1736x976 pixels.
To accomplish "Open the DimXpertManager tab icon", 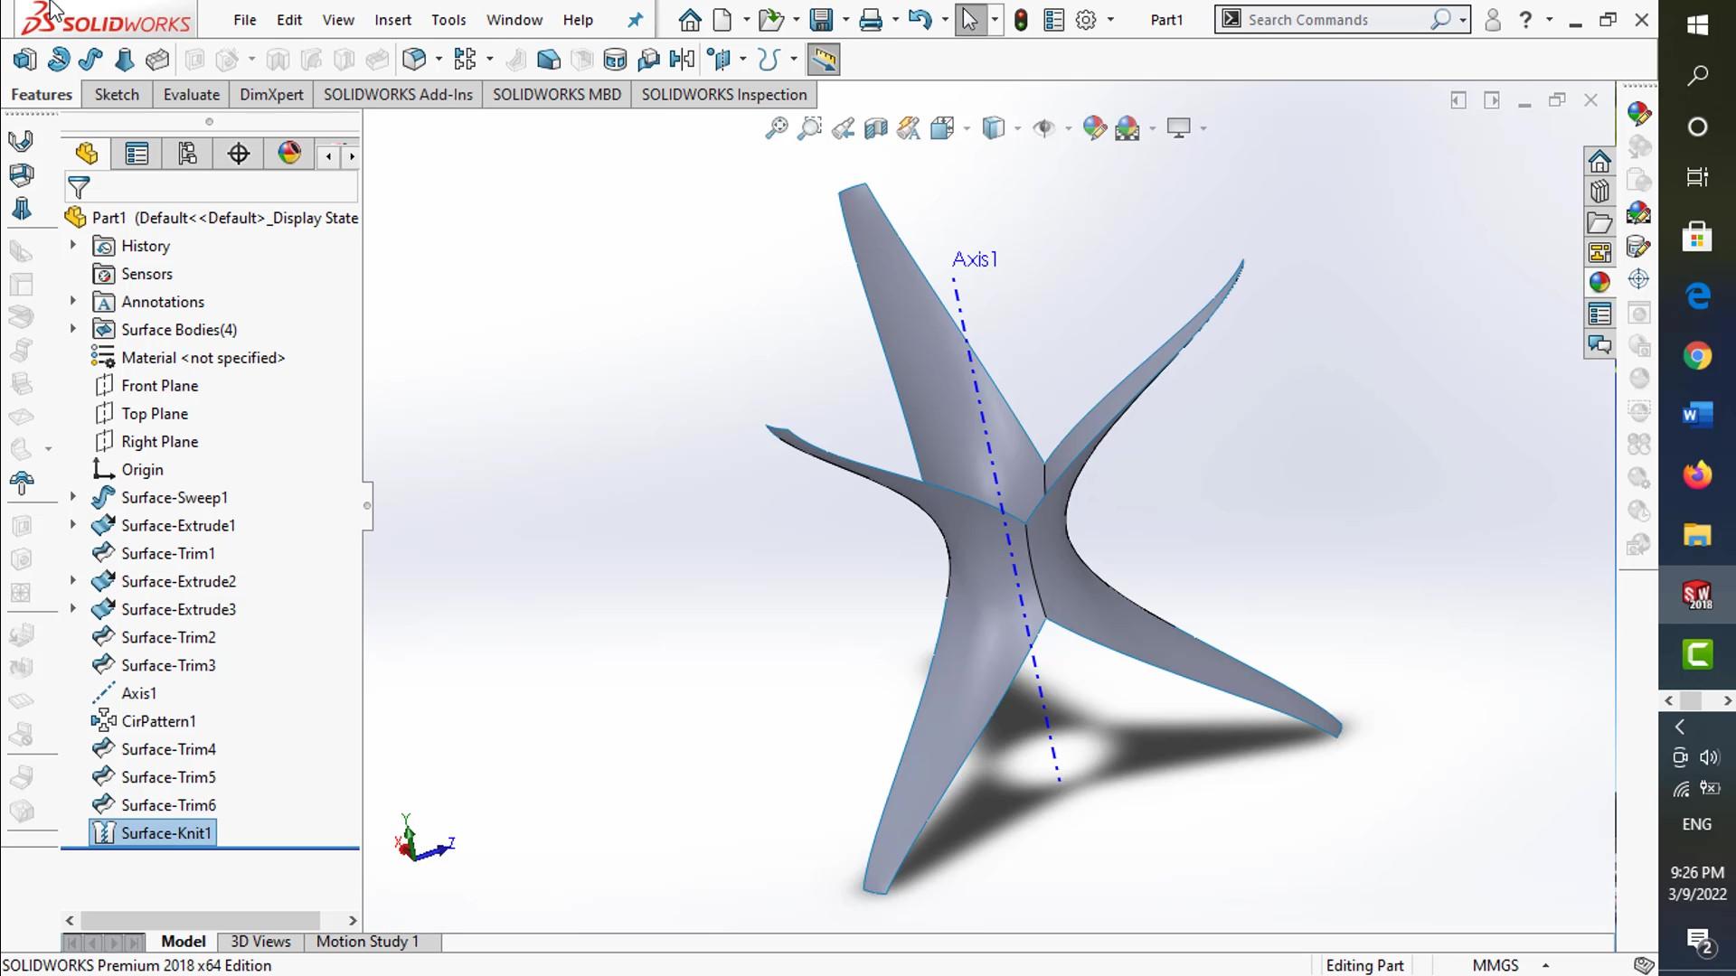I will coord(239,154).
